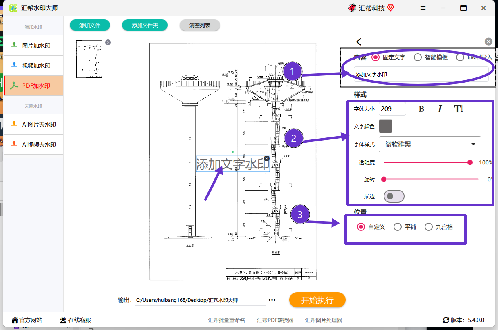The height and width of the screenshot is (330, 498).
Task: Click the AI图片去水印 sidebar icon
Action: 14,125
